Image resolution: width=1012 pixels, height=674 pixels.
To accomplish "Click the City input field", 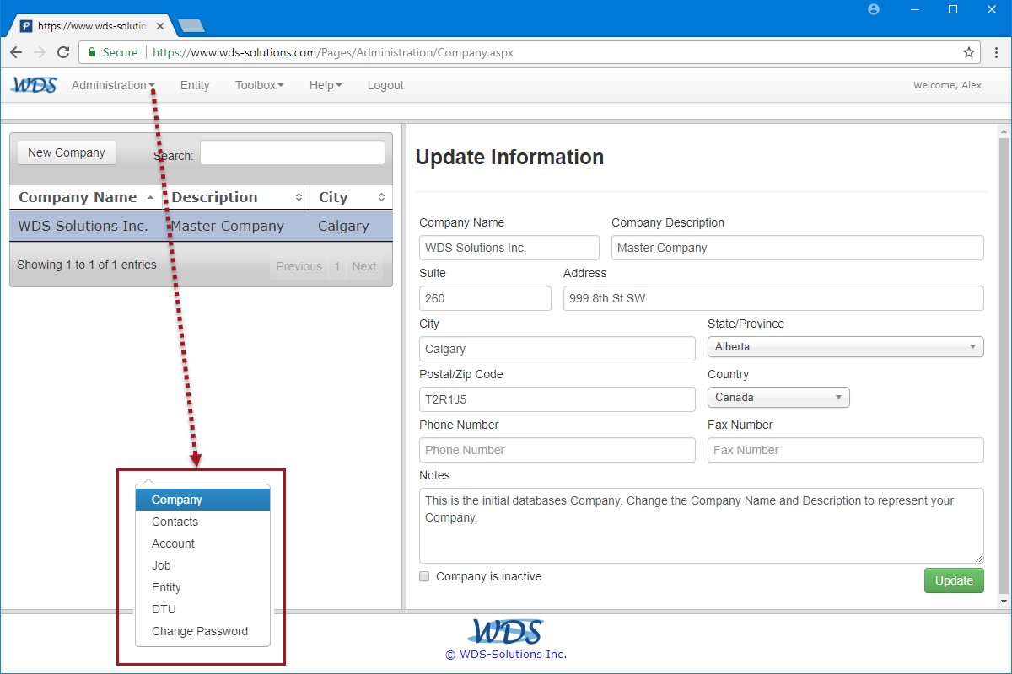I will [x=557, y=349].
